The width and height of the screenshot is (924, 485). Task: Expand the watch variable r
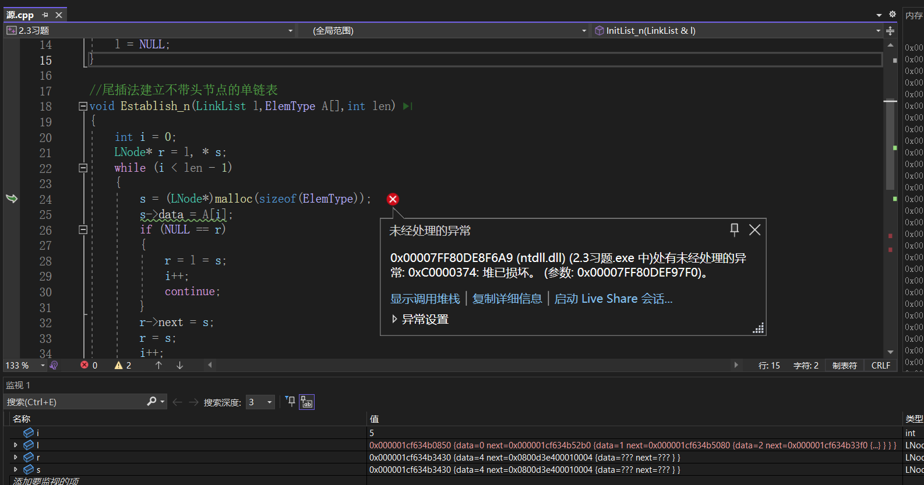click(16, 457)
